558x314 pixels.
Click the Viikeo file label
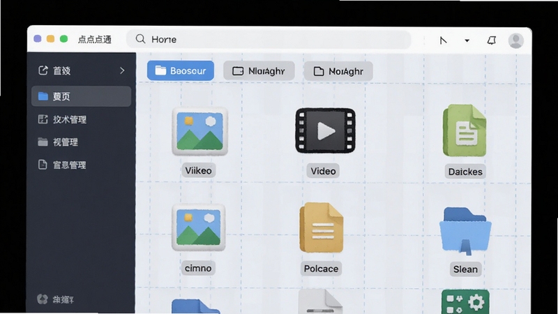(x=198, y=170)
